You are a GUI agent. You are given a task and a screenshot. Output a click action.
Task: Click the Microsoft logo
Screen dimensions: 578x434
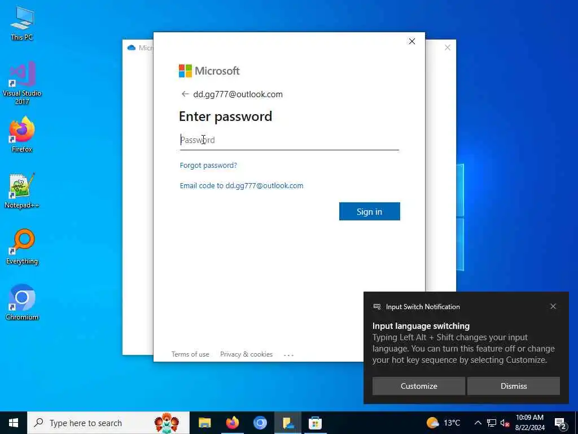(x=209, y=71)
